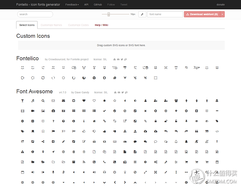This screenshot has width=241, height=188.
Task: Select the solid bookmark icon
Action: click(x=33, y=131)
